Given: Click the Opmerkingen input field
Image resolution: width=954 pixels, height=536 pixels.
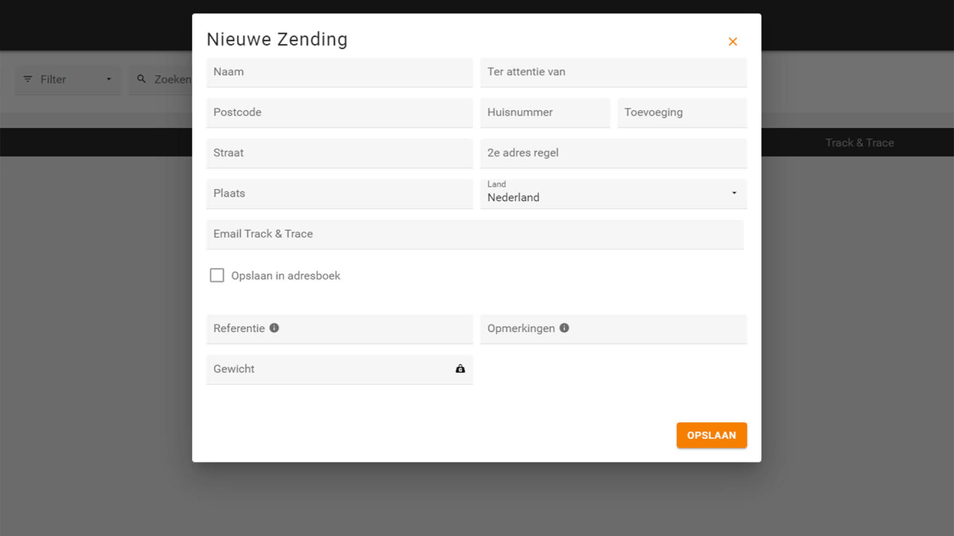Looking at the screenshot, I should pos(613,328).
